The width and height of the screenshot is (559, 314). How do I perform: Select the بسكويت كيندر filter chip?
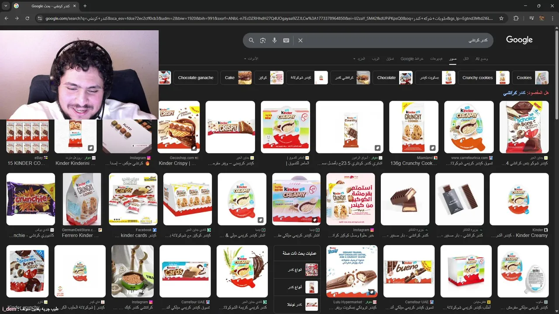click(435, 78)
